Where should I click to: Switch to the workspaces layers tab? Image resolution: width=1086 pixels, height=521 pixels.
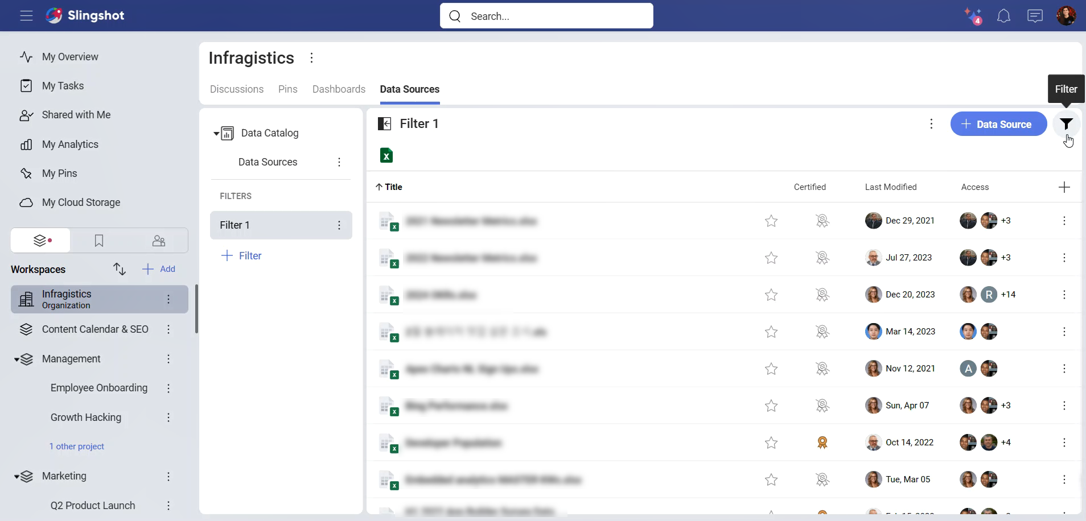coord(40,241)
